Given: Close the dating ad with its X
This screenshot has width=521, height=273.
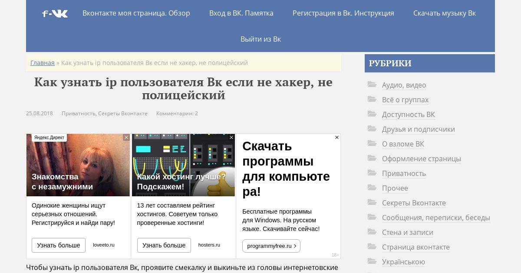Looking at the screenshot, I should coord(126,137).
